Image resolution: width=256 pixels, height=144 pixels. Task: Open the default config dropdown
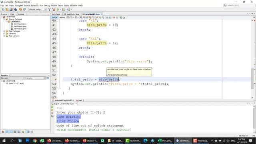tap(38, 10)
